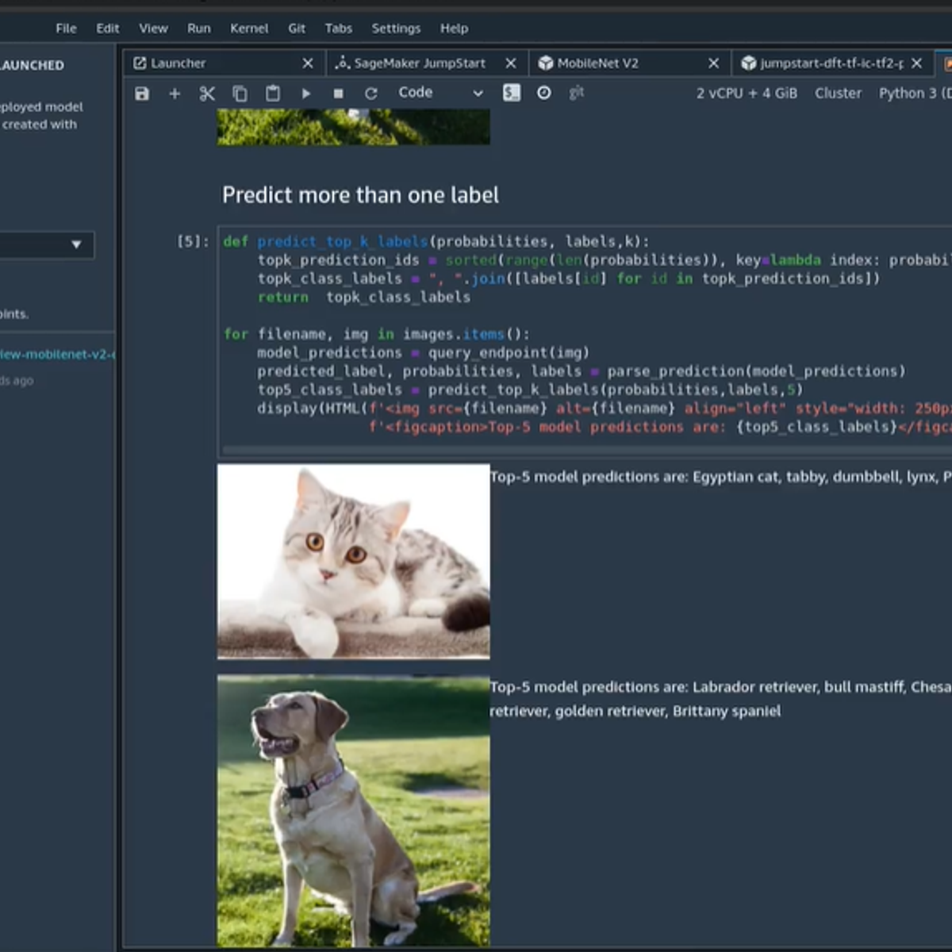
Task: Click the Labrador dog image output
Action: click(354, 811)
